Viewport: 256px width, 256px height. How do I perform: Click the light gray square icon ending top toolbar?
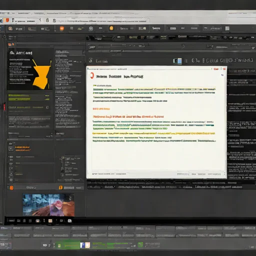(227, 28)
